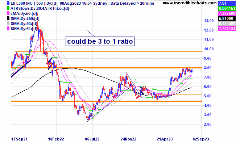236x143 pixels.
Task: Click the magenta 7.232131 value box
Action: (x=227, y=29)
